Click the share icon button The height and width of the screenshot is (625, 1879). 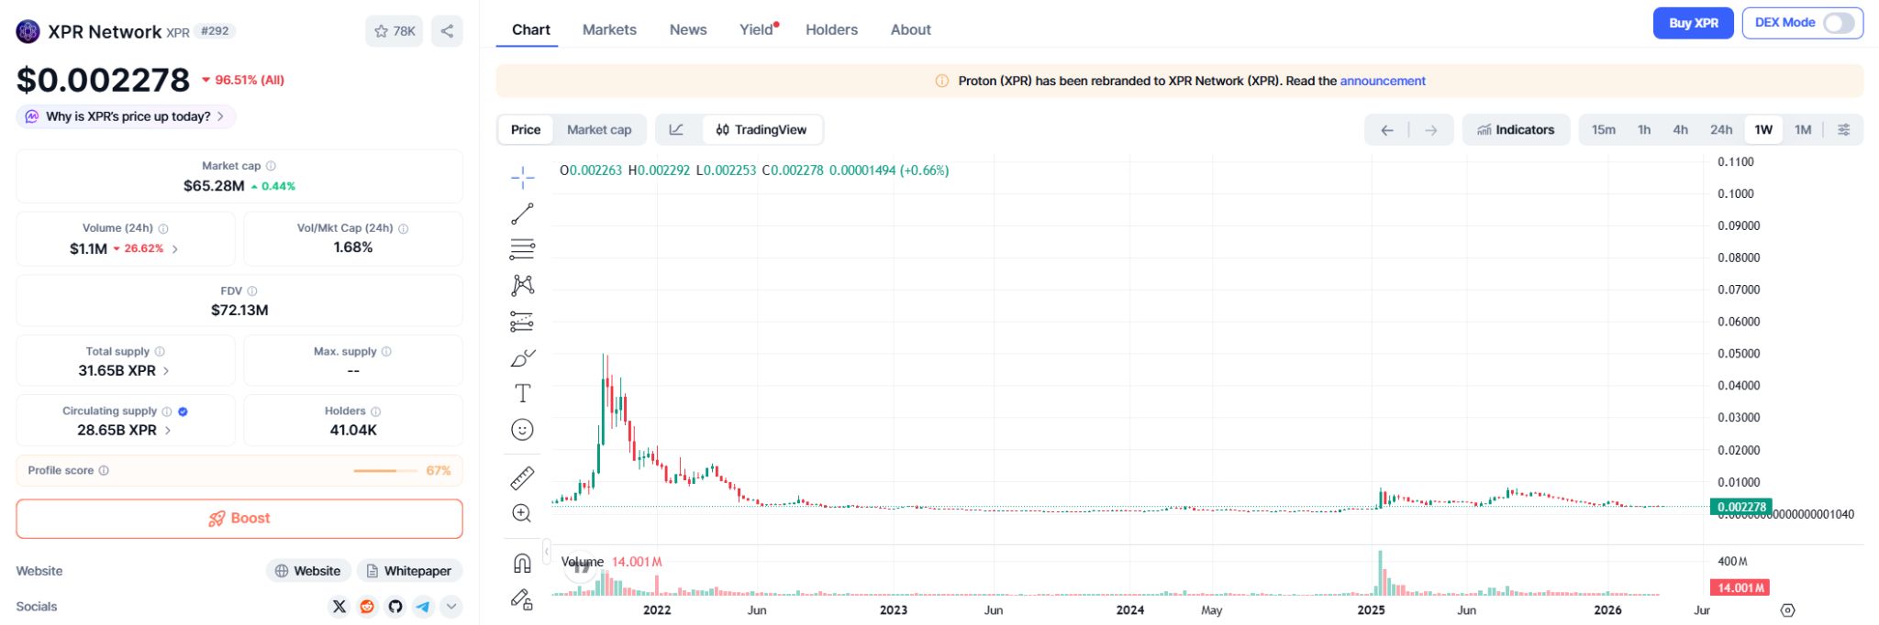click(447, 31)
